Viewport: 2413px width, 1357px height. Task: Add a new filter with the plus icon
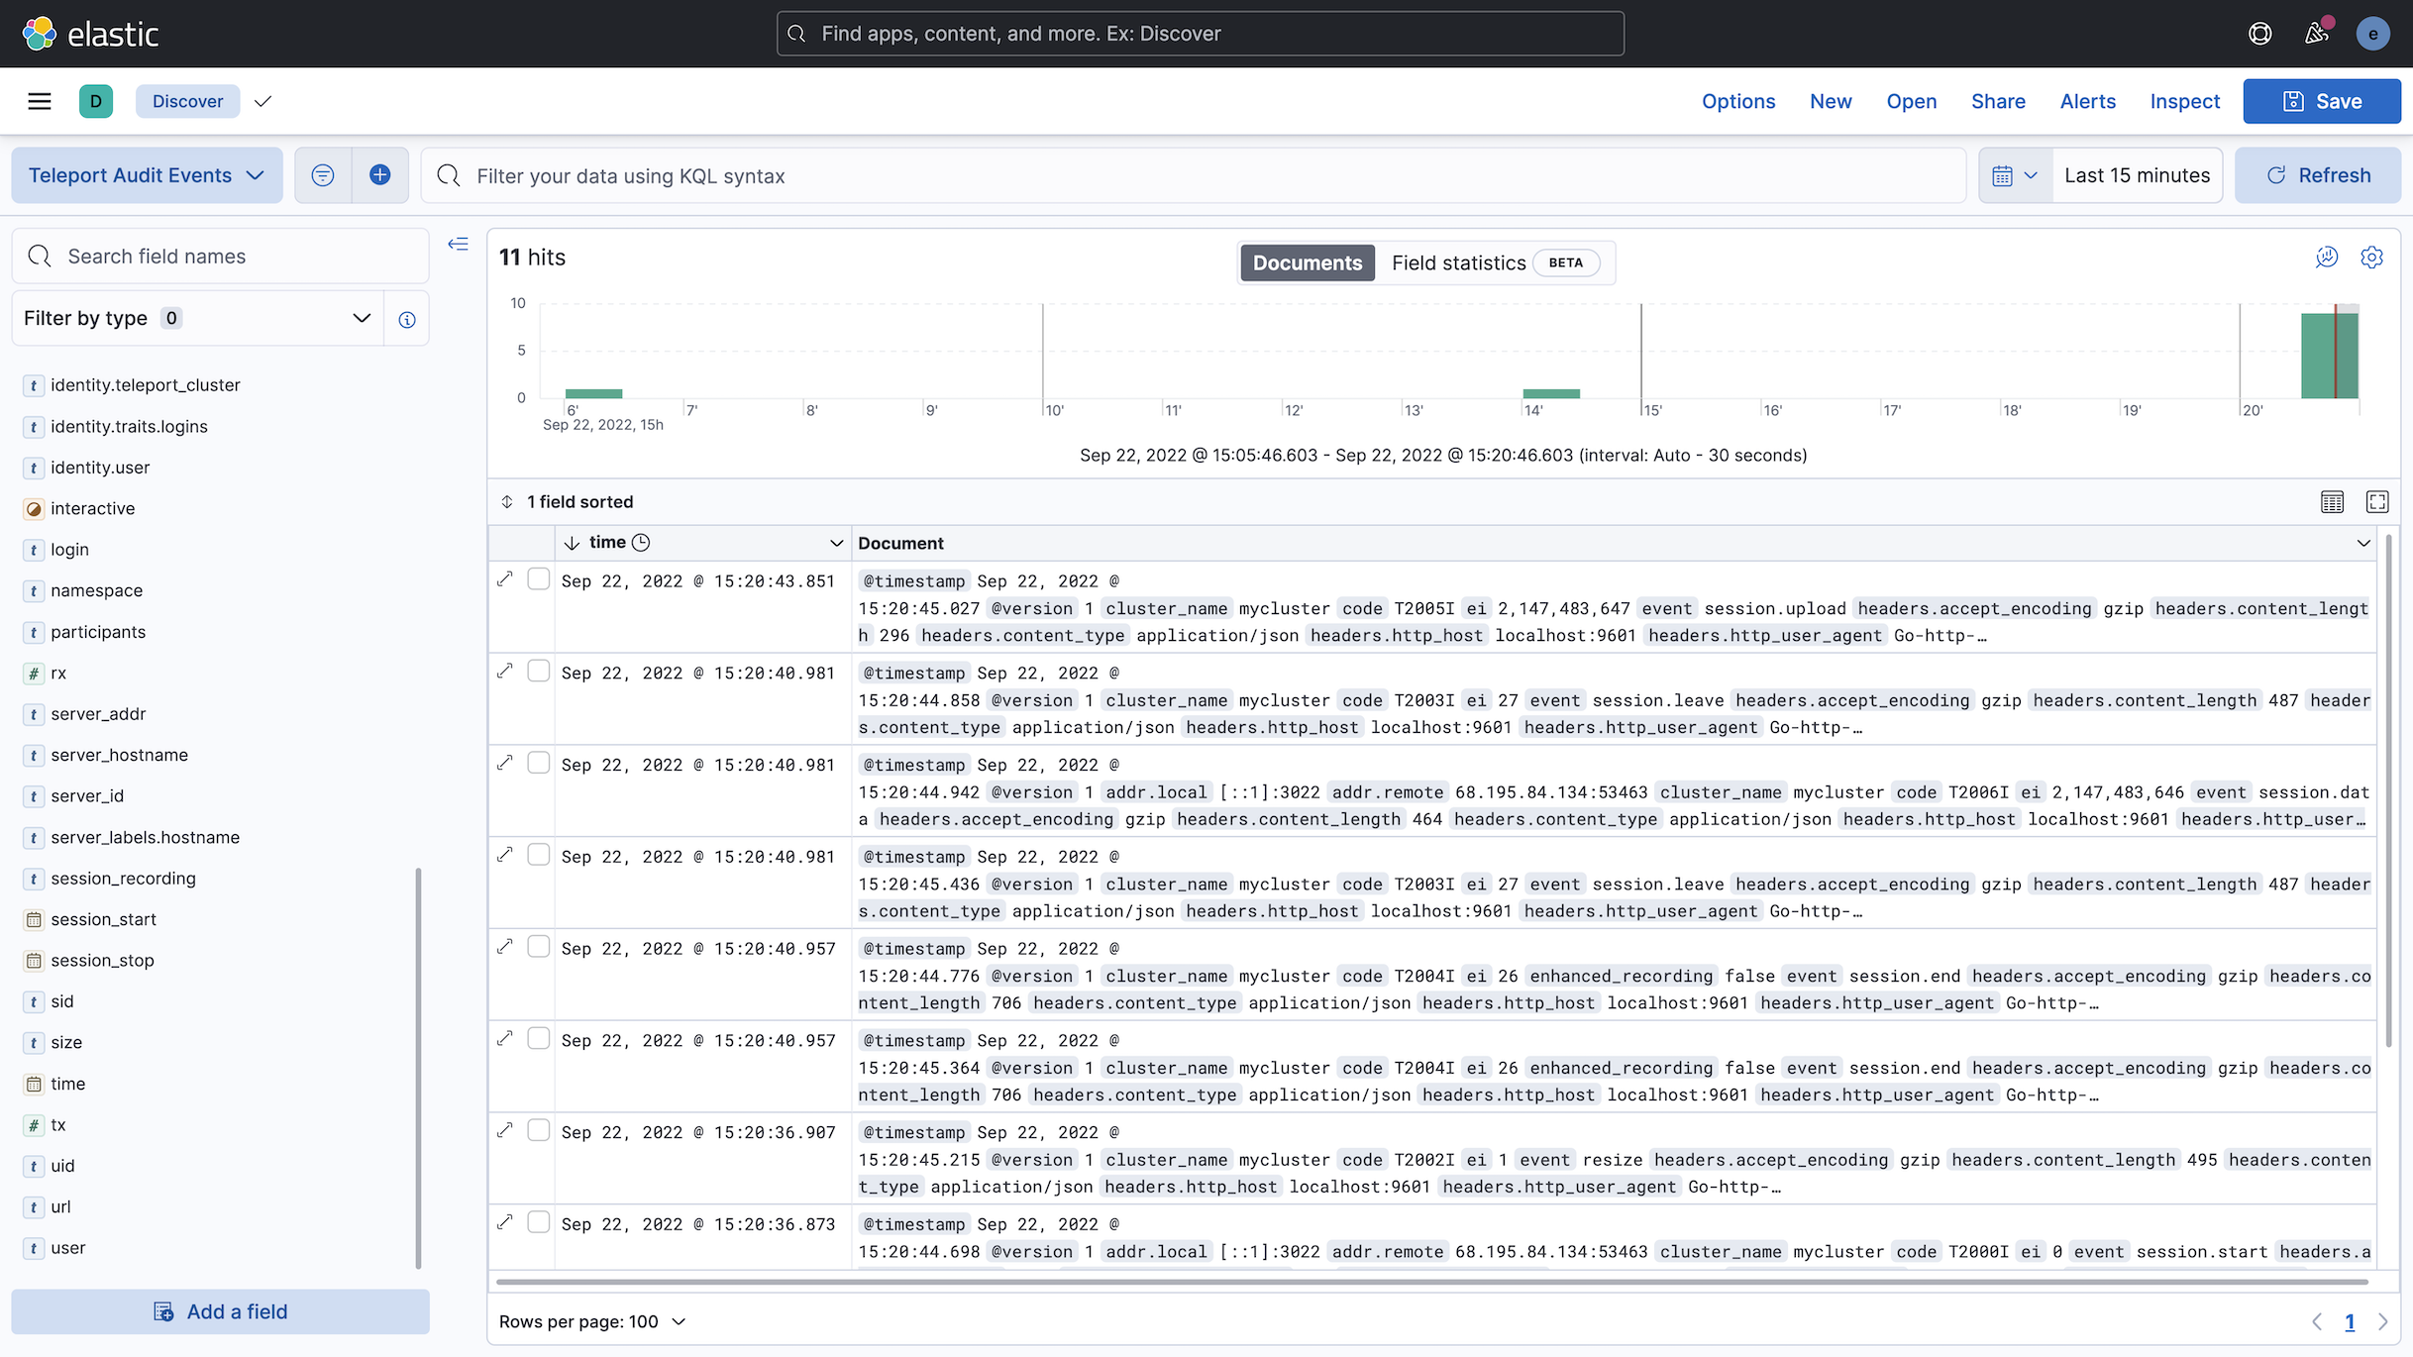(x=379, y=174)
